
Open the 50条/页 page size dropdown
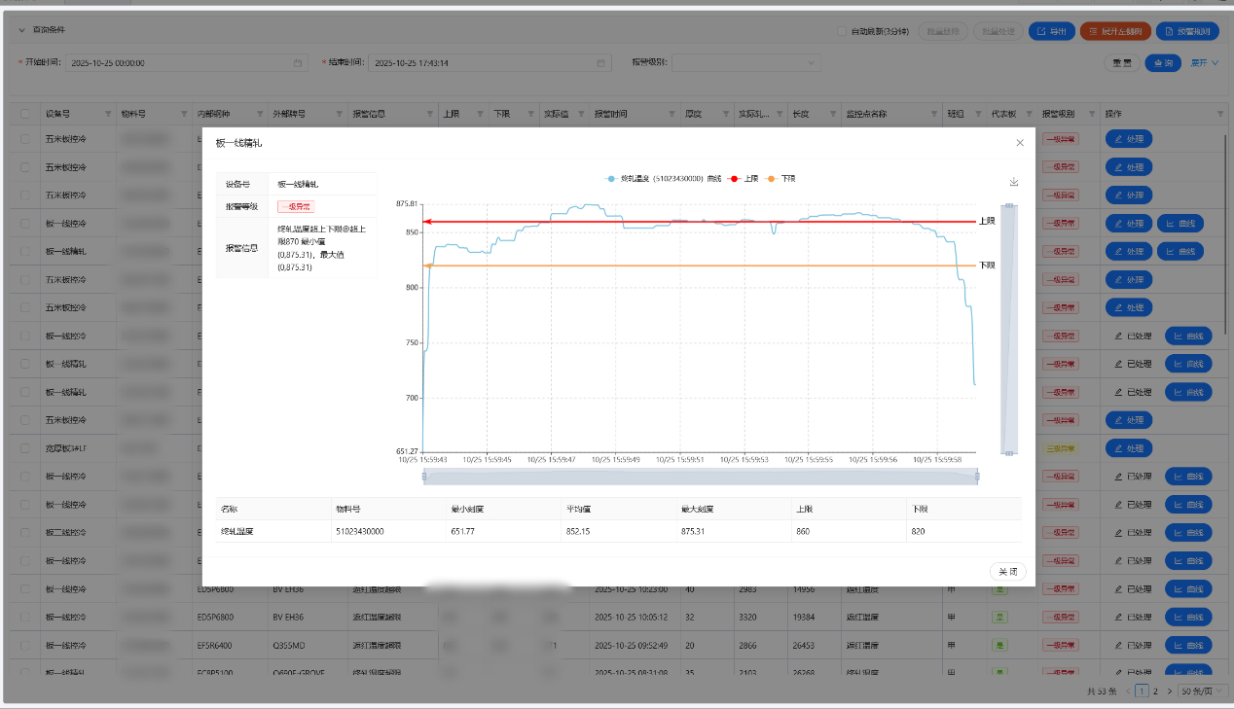click(1203, 691)
